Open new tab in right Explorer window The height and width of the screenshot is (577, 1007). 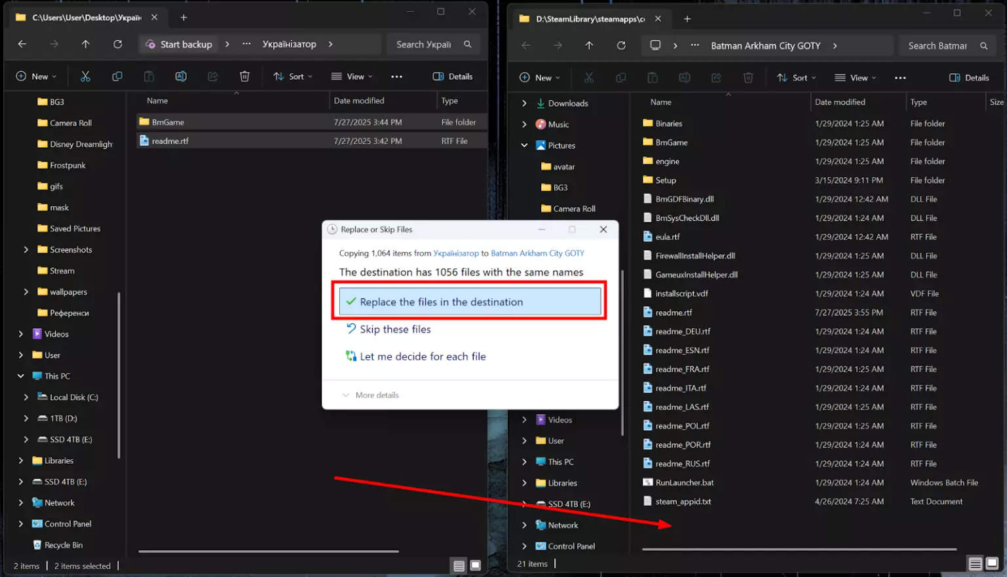(687, 19)
